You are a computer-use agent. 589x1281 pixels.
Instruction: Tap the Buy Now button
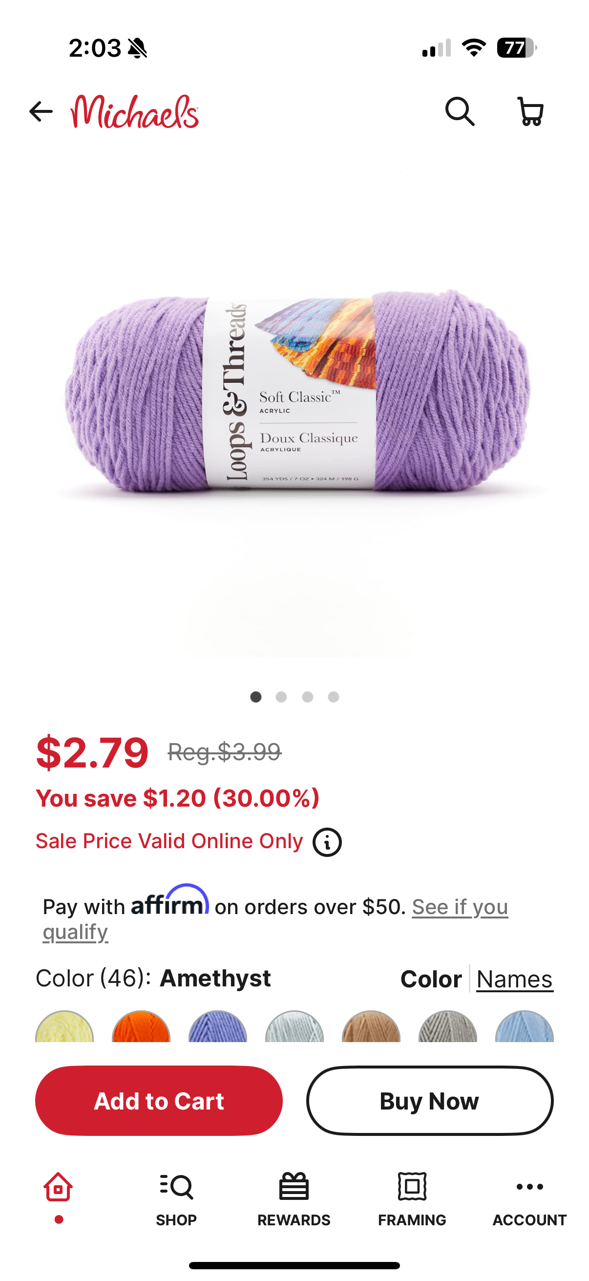point(430,1101)
